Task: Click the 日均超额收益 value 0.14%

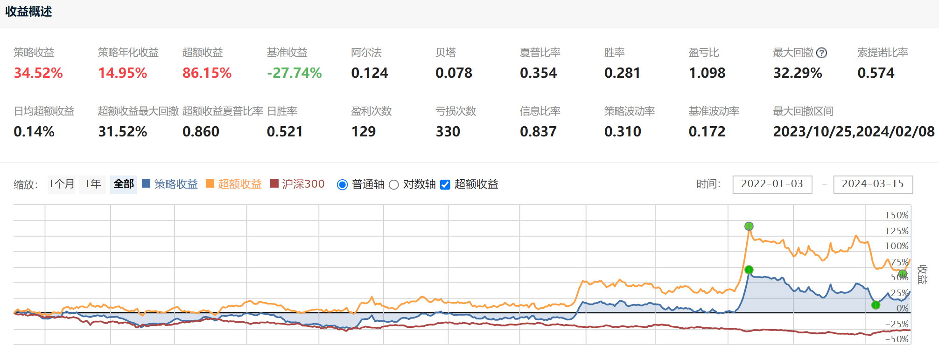Action: [34, 132]
